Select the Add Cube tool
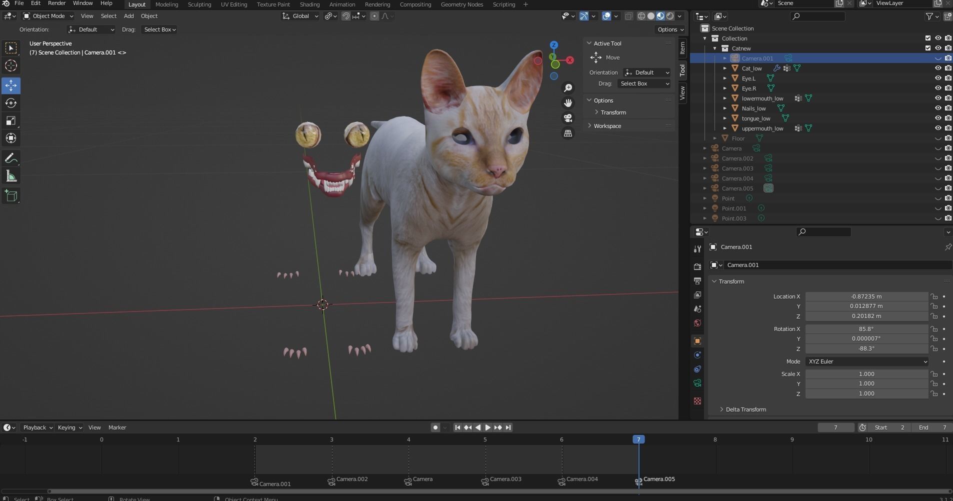The image size is (953, 501). click(11, 195)
